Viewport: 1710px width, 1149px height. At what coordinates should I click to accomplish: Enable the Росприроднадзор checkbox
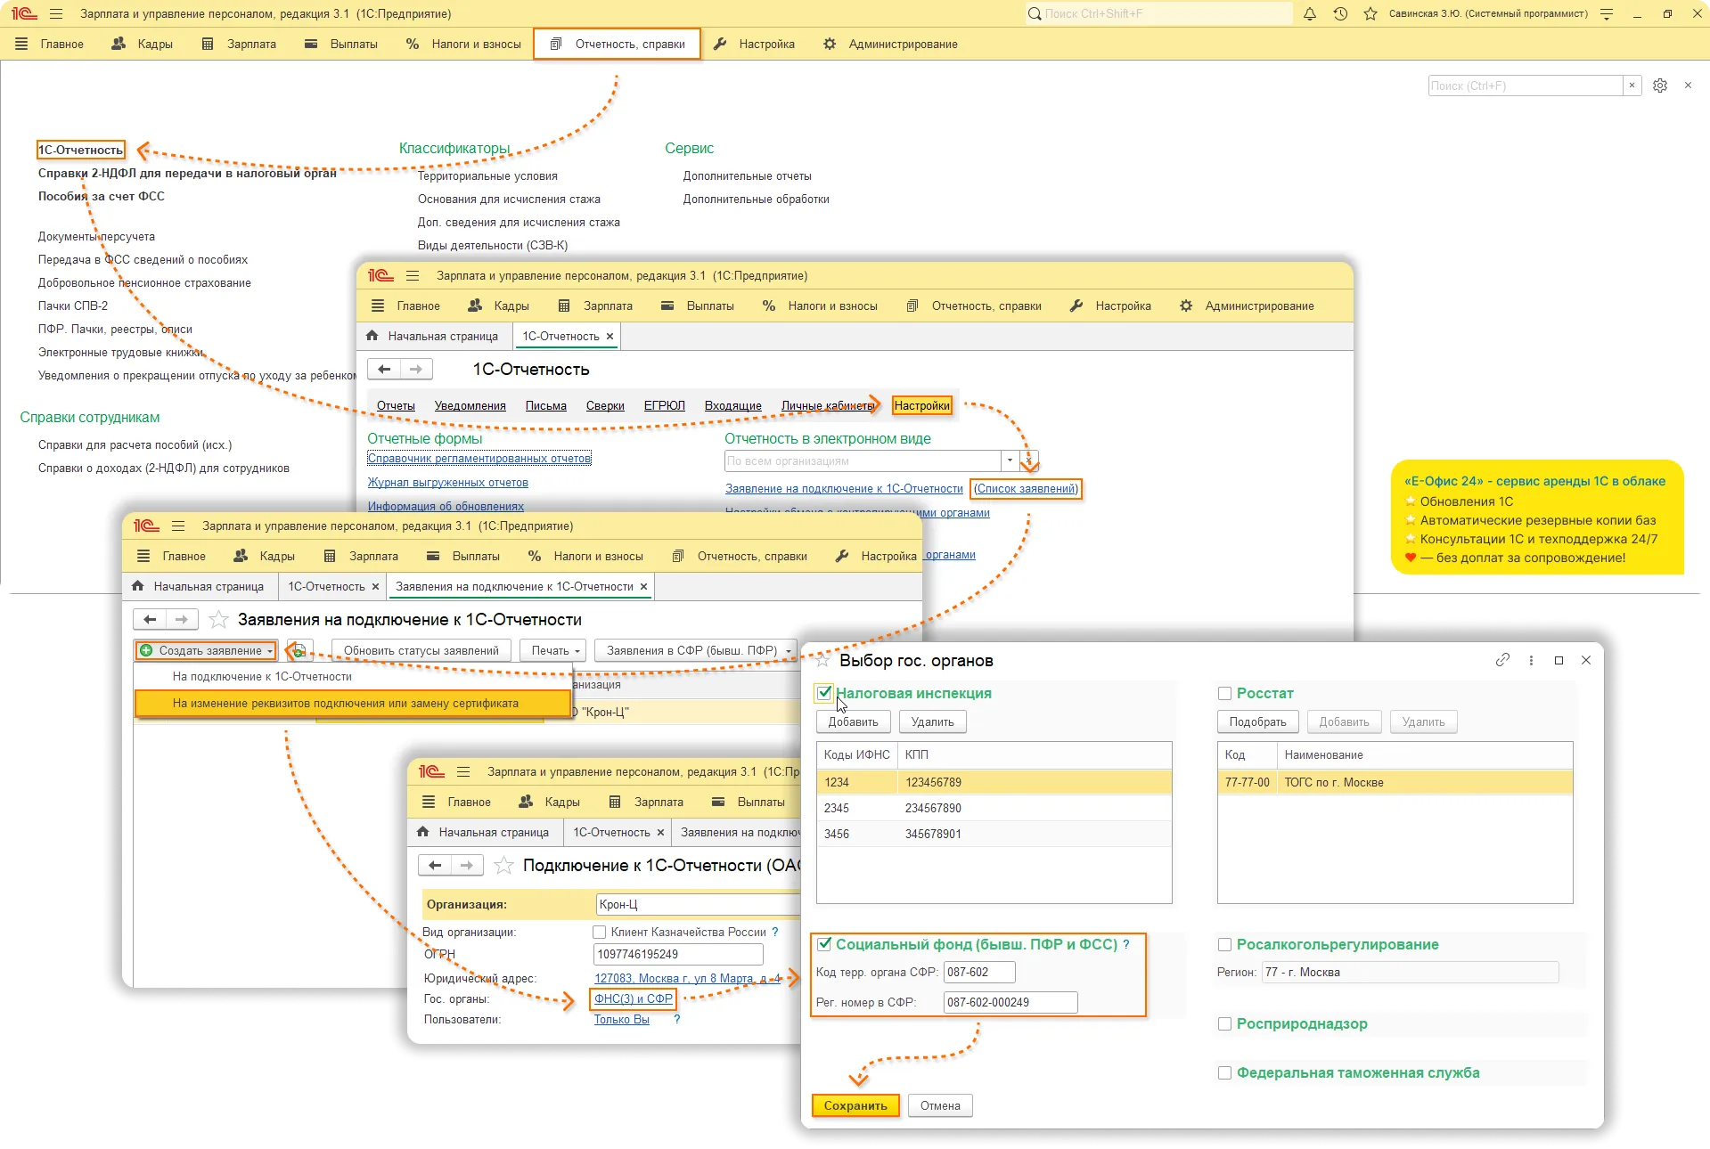click(1225, 1023)
